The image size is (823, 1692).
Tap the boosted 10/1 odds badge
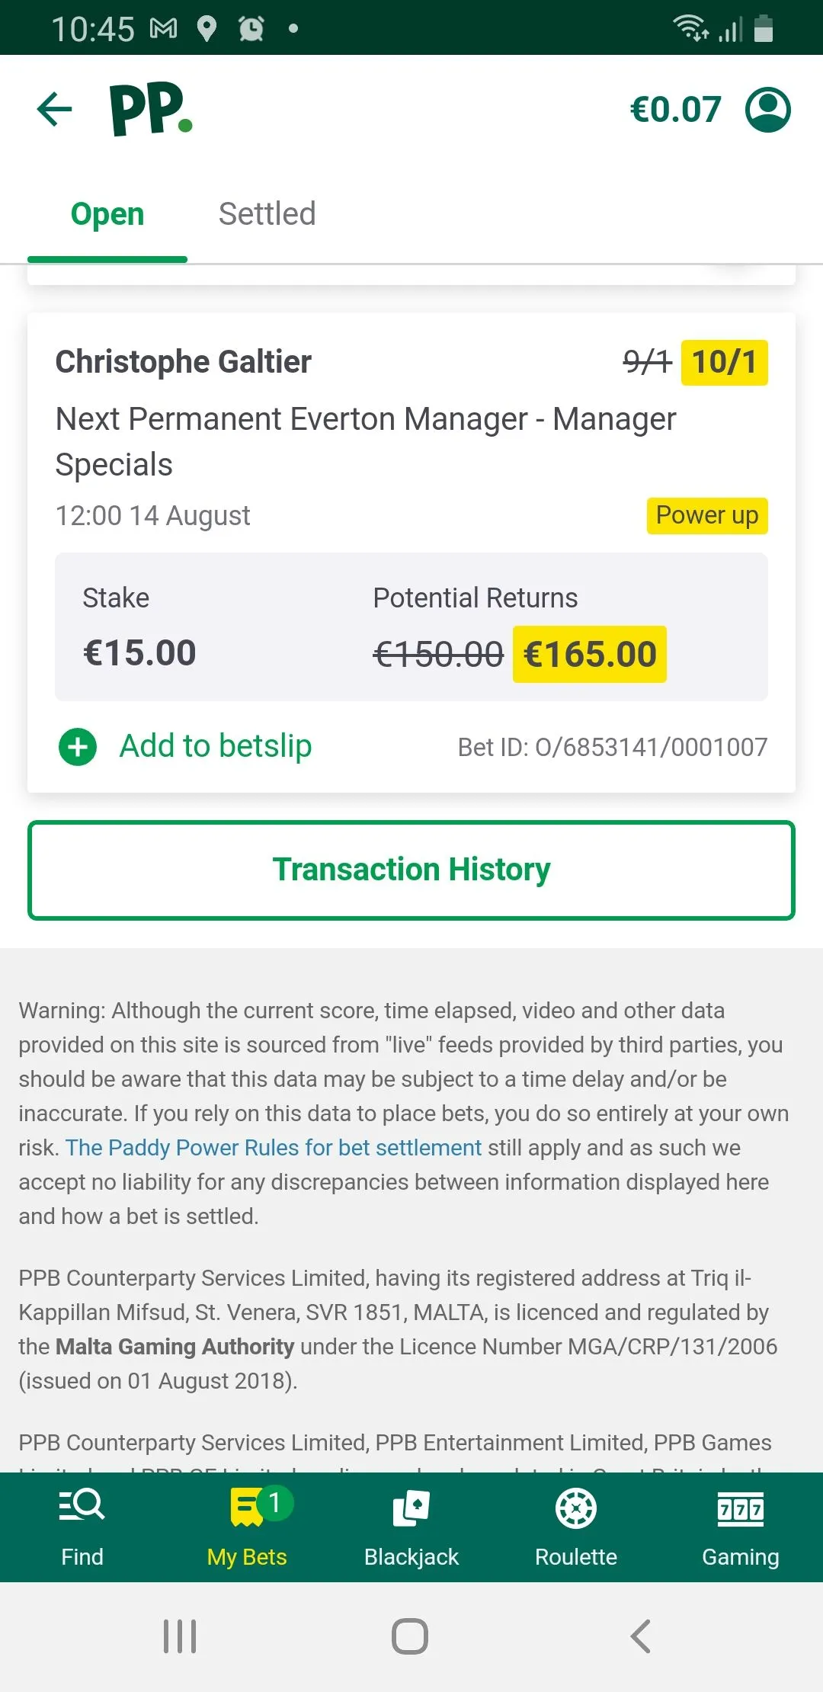click(x=724, y=362)
